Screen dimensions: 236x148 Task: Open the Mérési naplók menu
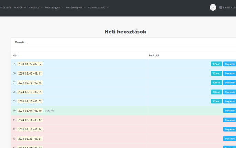[x=76, y=7]
